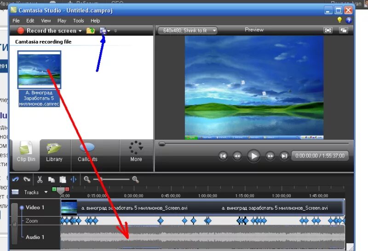Click the detach preview window icon

(343, 30)
